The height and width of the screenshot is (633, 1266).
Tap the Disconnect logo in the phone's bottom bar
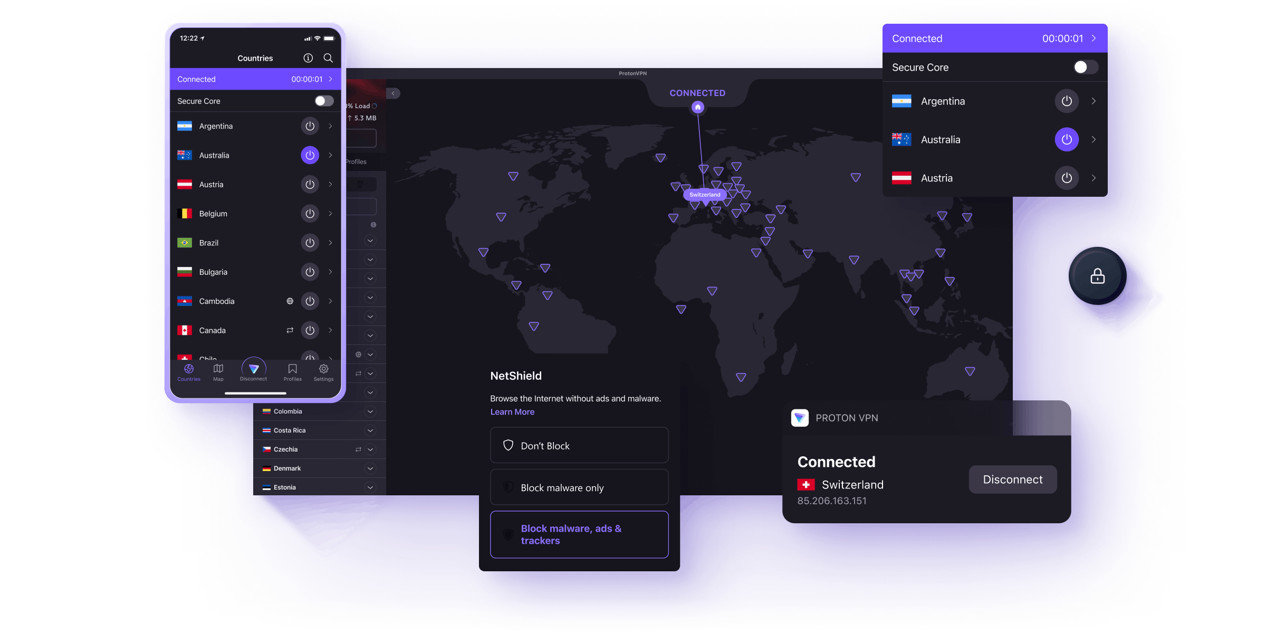coord(254,369)
